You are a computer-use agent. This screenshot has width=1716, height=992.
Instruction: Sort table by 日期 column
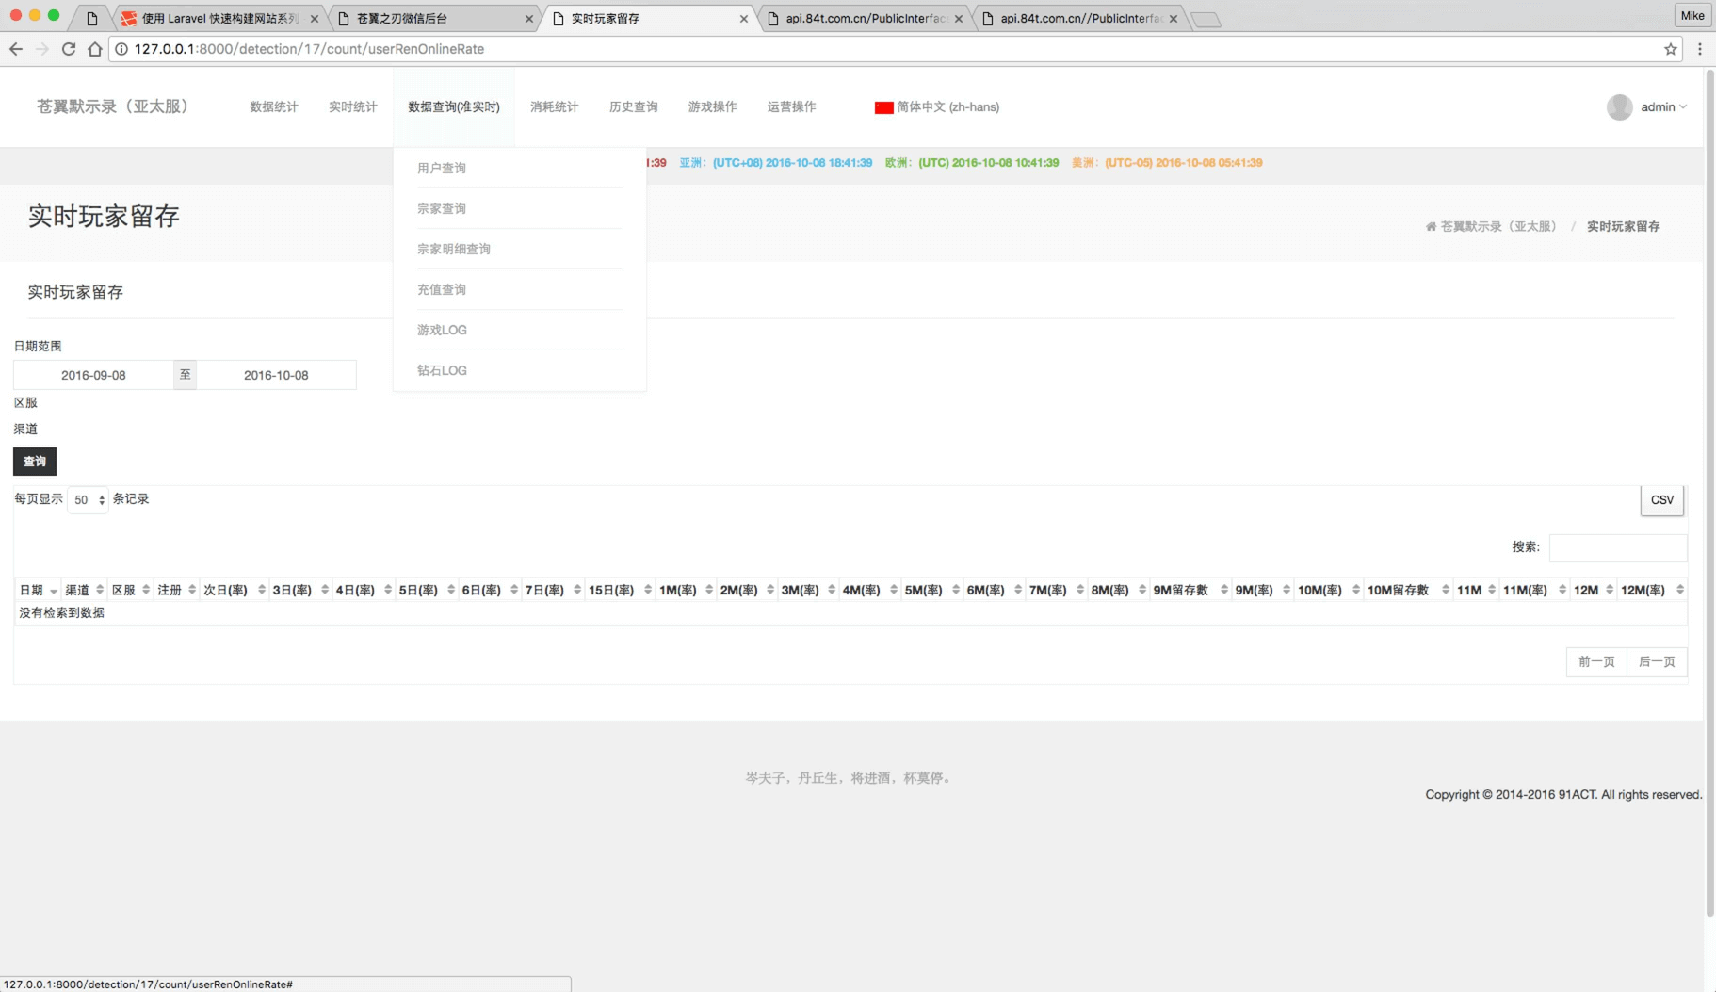pos(38,591)
